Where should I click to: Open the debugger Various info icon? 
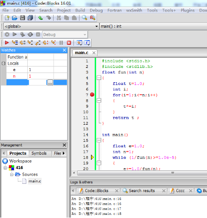pyautogui.click(x=87, y=42)
